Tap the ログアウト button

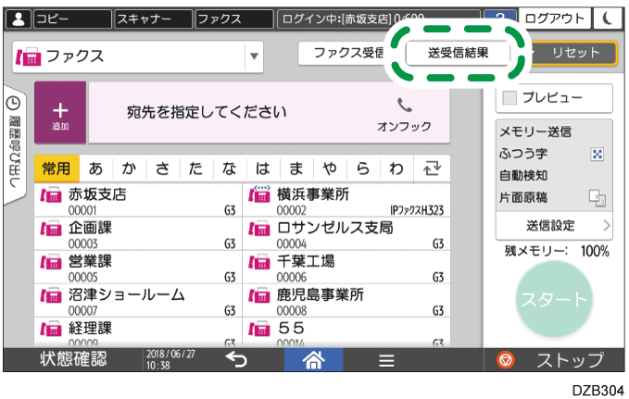point(555,19)
